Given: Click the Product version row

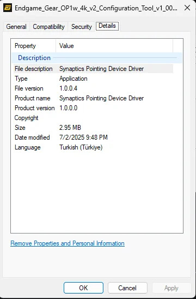Looking at the screenshot, I should pyautogui.click(x=93, y=108).
